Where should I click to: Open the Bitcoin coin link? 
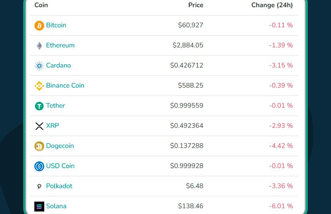56,25
